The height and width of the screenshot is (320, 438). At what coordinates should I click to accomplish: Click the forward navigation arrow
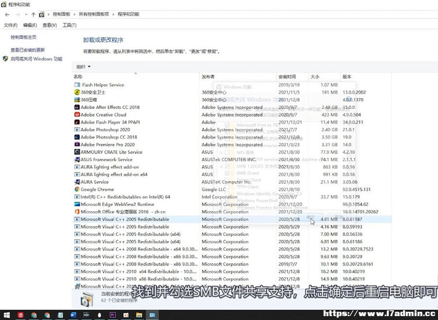pyautogui.click(x=18, y=15)
